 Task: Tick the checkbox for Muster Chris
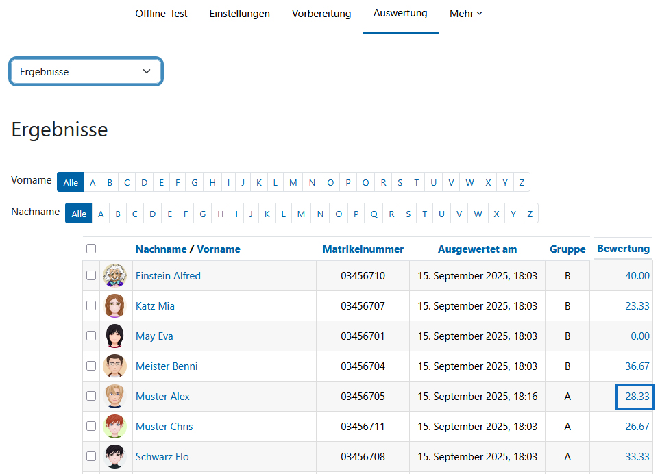91,426
